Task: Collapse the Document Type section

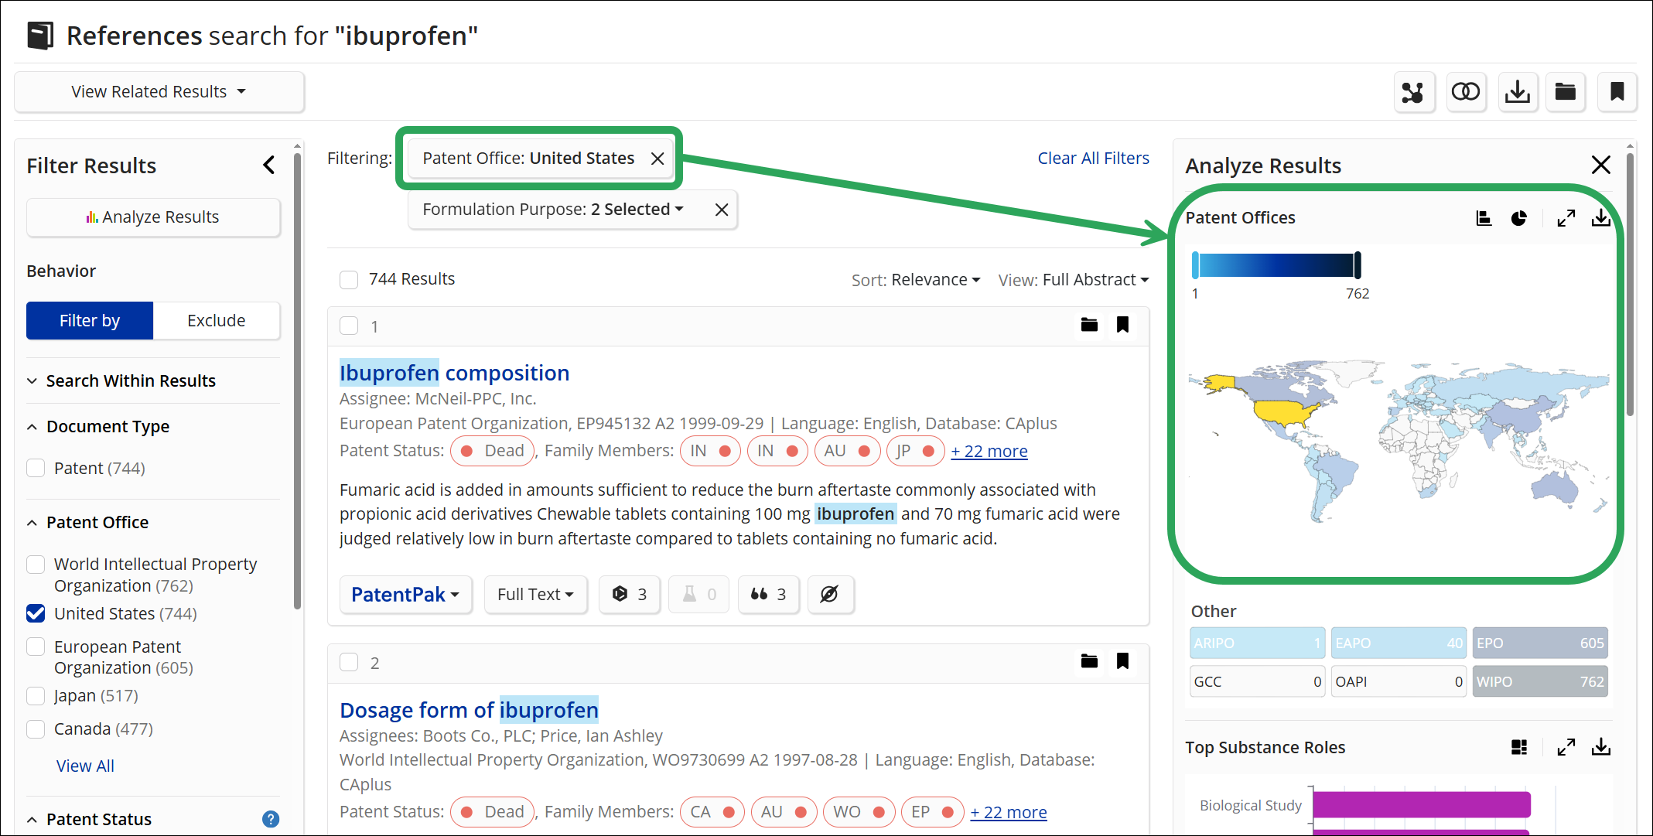Action: [98, 426]
